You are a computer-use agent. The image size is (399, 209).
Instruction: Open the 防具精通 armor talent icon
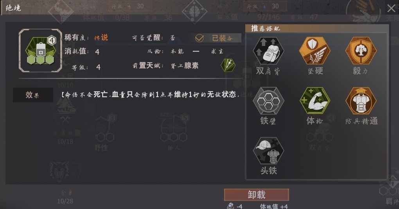[361, 101]
